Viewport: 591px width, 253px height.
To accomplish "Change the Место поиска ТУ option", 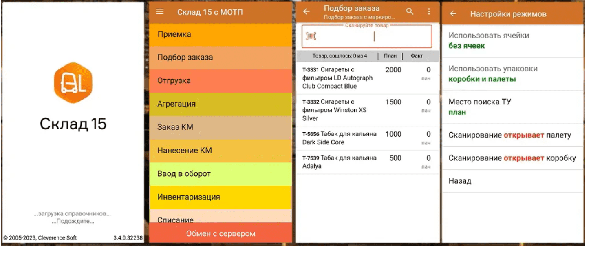I will [x=512, y=107].
